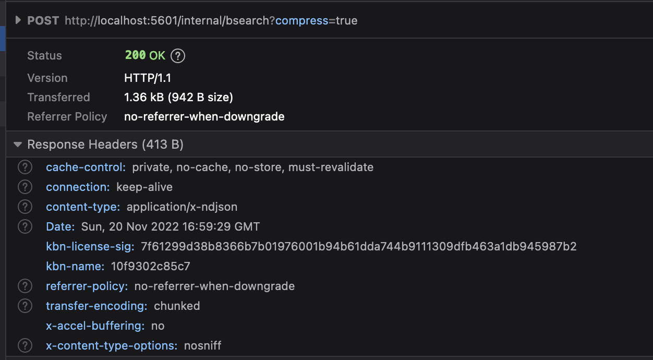Collapse the Response Headers section
This screenshot has width=653, height=360.
click(18, 145)
